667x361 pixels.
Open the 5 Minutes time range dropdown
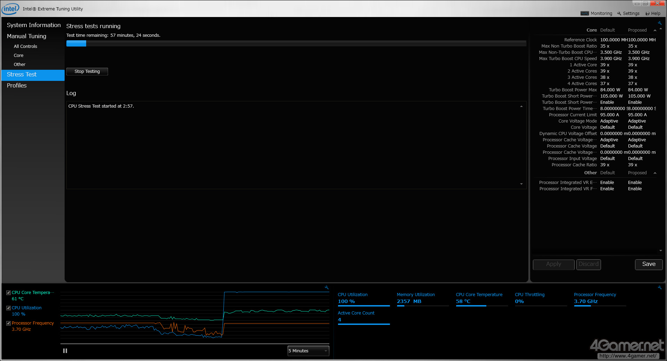pyautogui.click(x=308, y=351)
